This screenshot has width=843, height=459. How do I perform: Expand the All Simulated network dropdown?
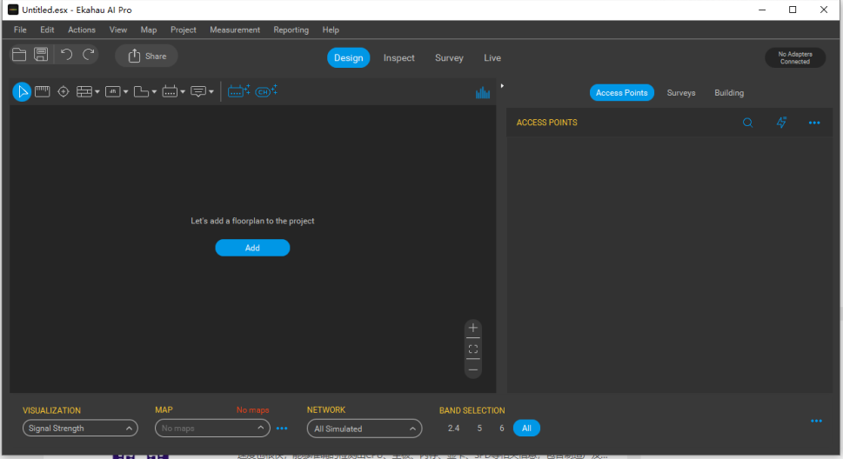tap(364, 429)
